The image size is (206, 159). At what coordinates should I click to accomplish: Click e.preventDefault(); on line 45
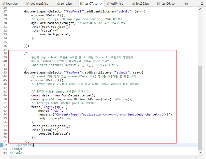click(48, 80)
